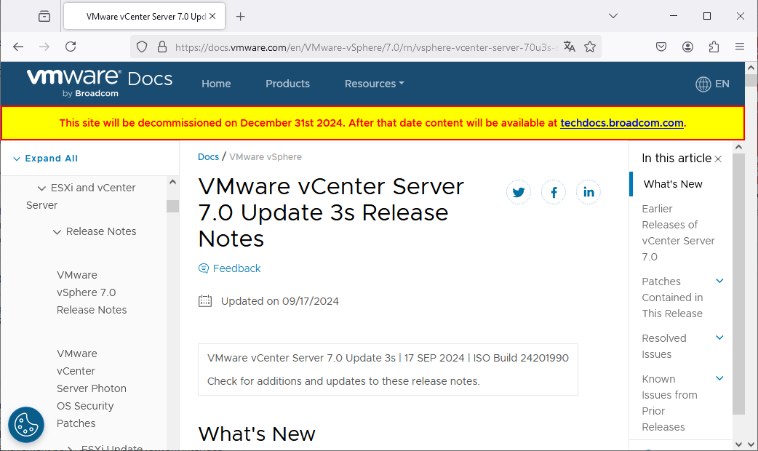758x451 pixels.
Task: Open a new browser tab
Action: pyautogui.click(x=240, y=17)
